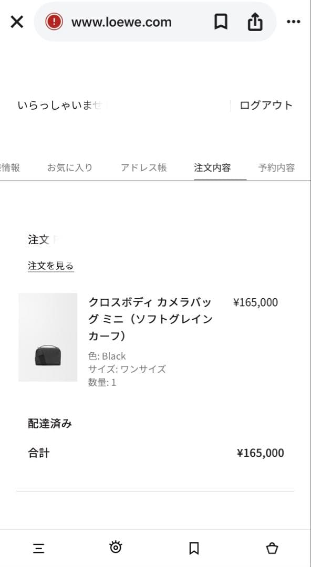Tap ログアウト to log out
The height and width of the screenshot is (567, 311).
266,104
